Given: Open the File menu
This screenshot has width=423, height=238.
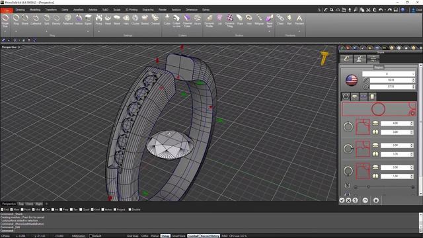Looking at the screenshot, I should click(7, 11).
